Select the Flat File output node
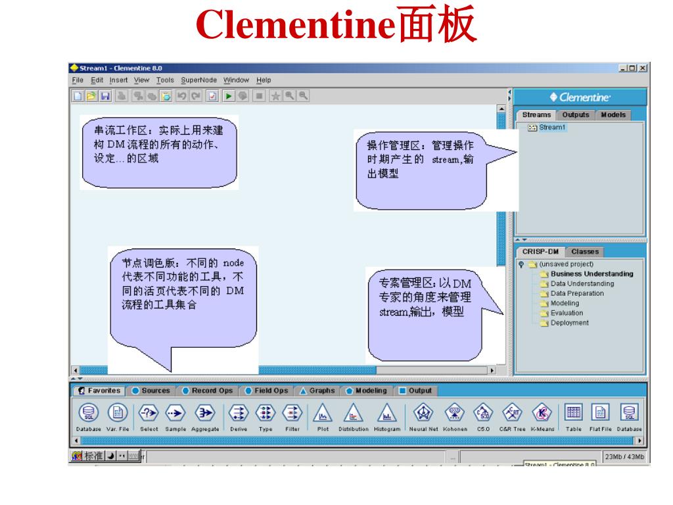The height and width of the screenshot is (505, 673). (x=601, y=417)
